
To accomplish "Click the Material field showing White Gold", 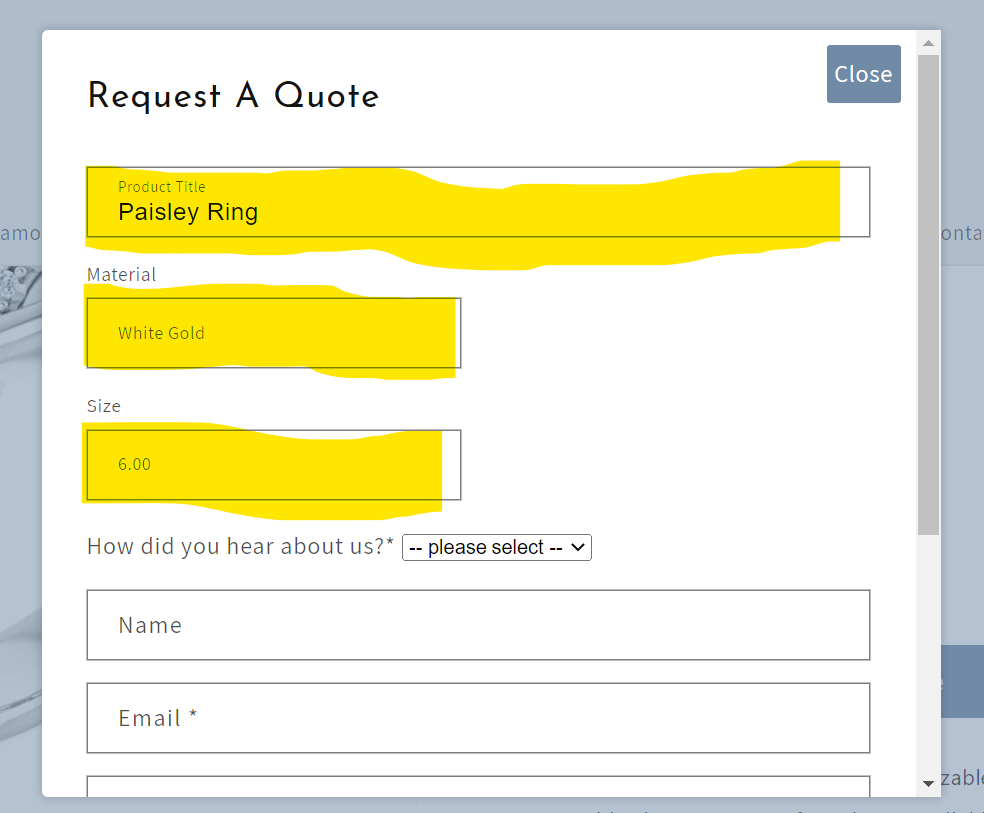I will pyautogui.click(x=273, y=333).
